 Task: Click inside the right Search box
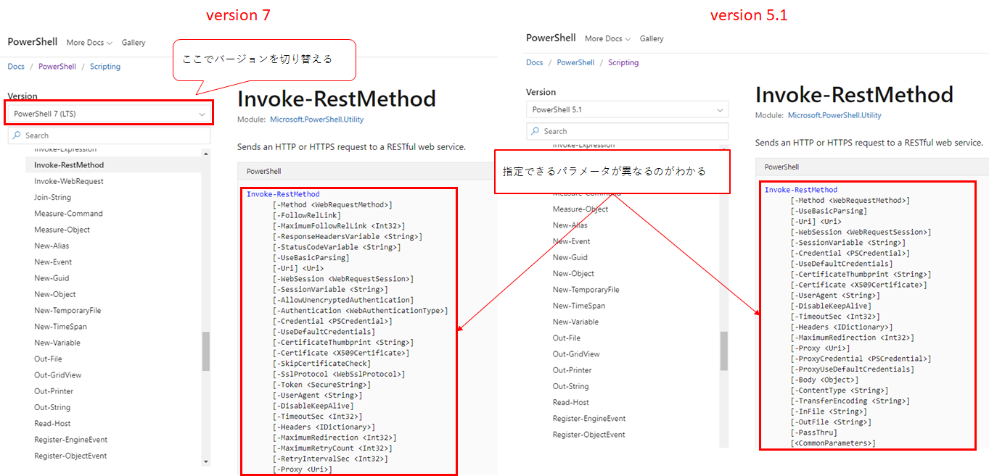click(626, 131)
